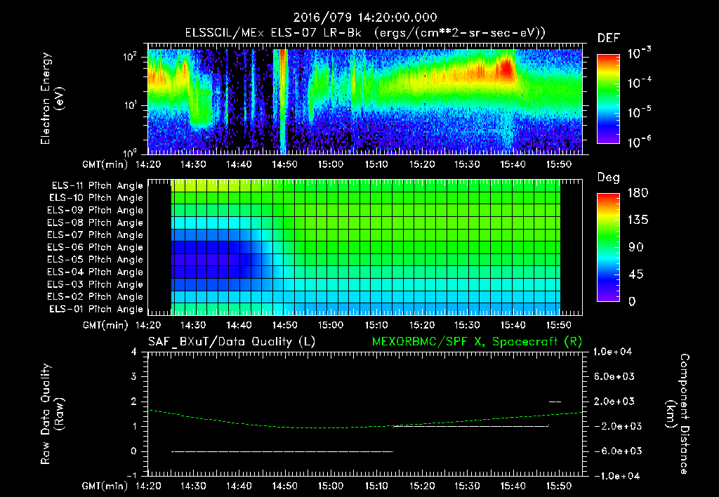Click the GMT(min) label under bottom panel
Viewport: 719px width, 497px height.
[105, 486]
